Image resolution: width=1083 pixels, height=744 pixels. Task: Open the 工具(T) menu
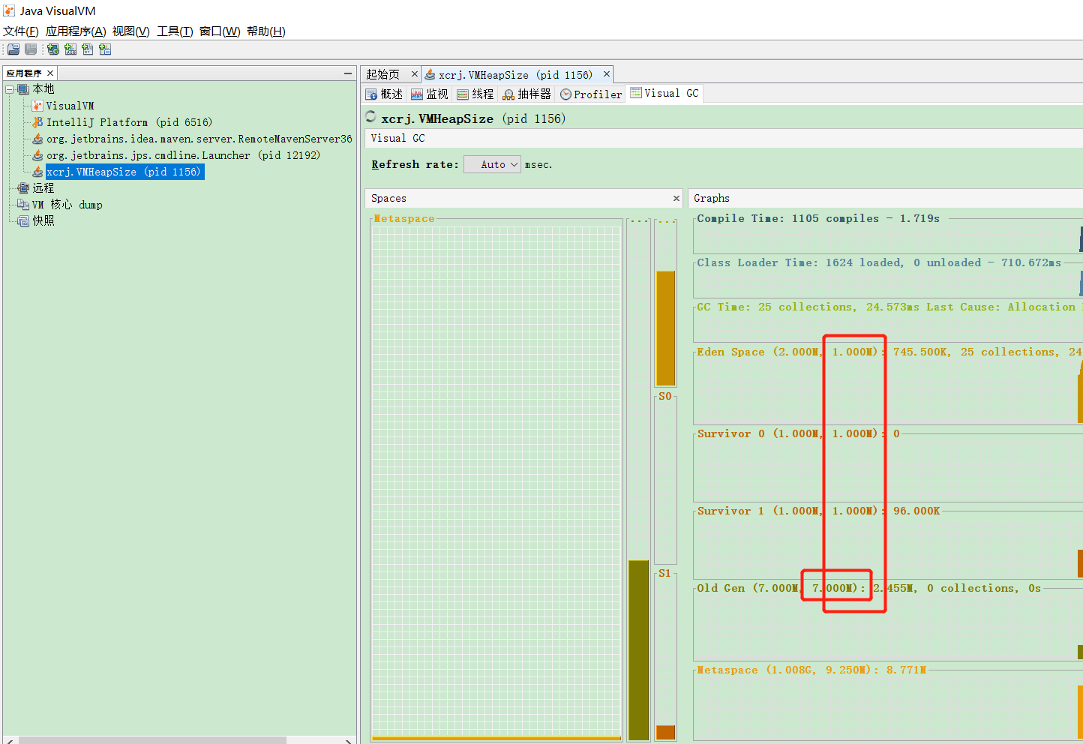point(175,31)
